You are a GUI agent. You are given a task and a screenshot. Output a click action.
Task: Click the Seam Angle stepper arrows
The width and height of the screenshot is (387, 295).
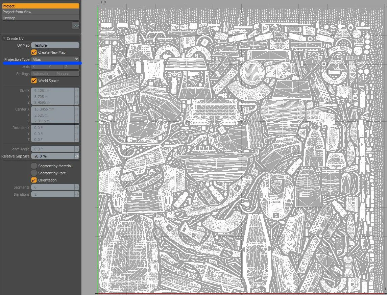(77, 149)
